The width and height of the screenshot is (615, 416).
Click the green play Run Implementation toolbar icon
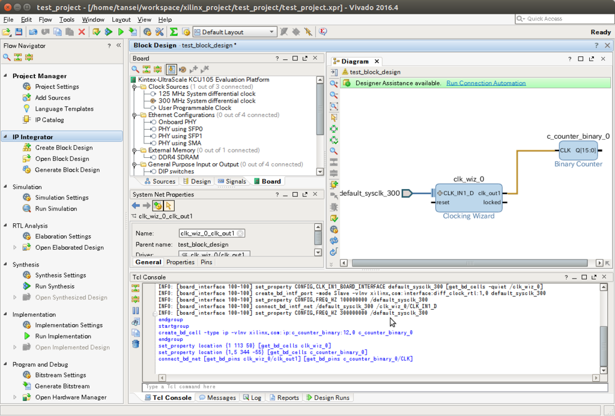pyautogui.click(x=121, y=32)
